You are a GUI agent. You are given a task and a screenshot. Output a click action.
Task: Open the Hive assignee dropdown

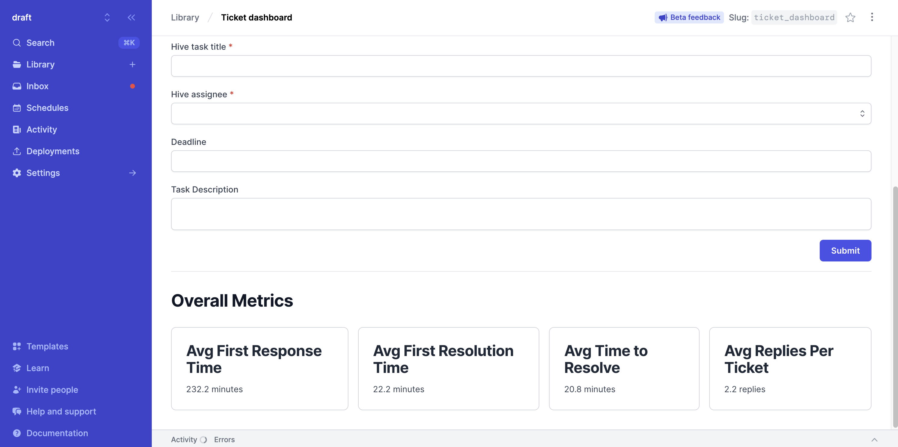521,113
